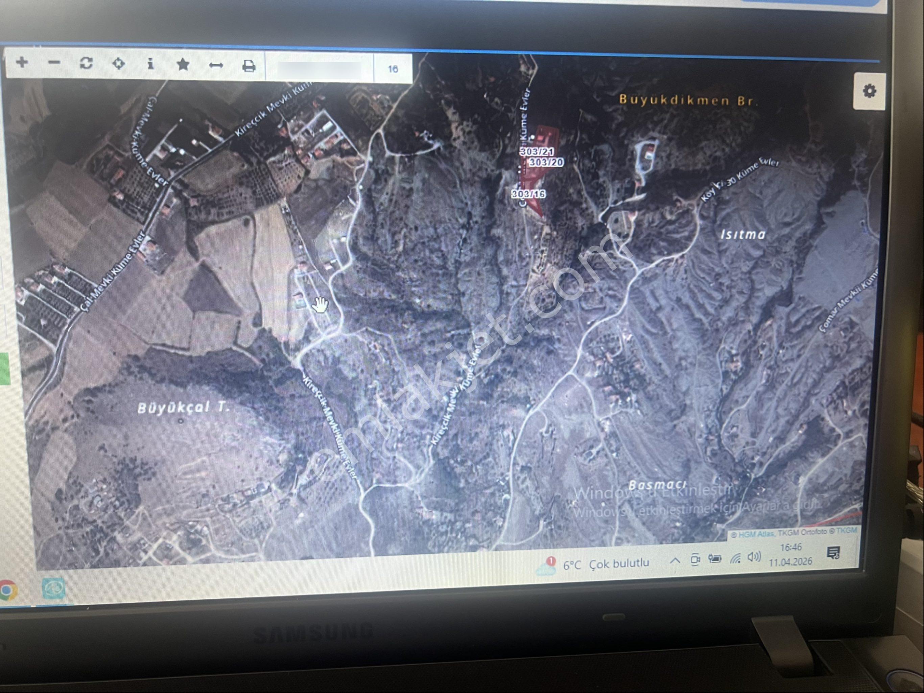
Task: Click the zoom level 16 box
Action: click(x=393, y=69)
